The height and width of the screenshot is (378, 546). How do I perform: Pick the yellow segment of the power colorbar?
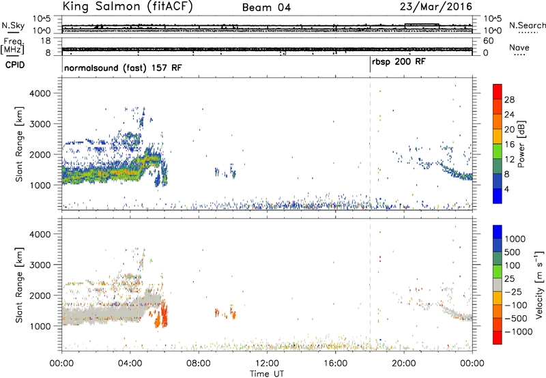tap(498, 136)
